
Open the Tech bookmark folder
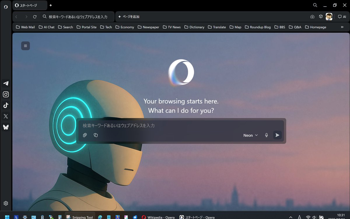click(x=106, y=27)
